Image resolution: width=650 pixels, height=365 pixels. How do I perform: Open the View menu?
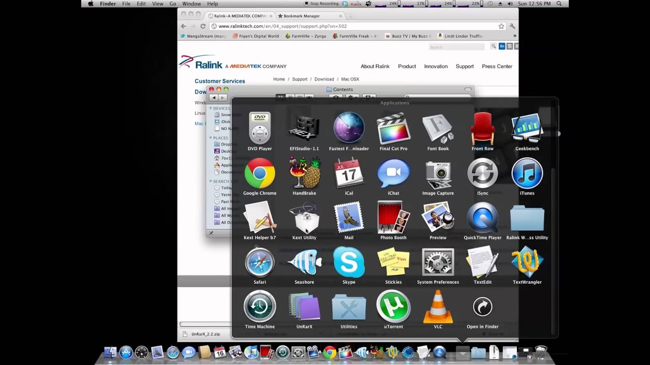(158, 4)
